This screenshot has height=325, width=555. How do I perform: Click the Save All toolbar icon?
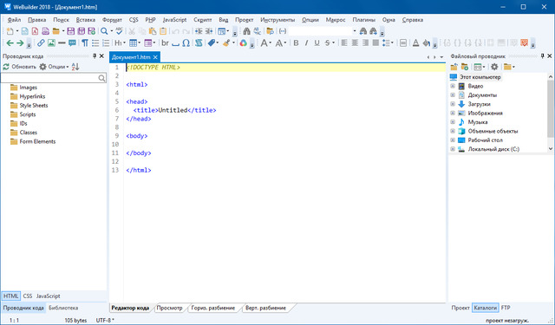[x=81, y=31]
